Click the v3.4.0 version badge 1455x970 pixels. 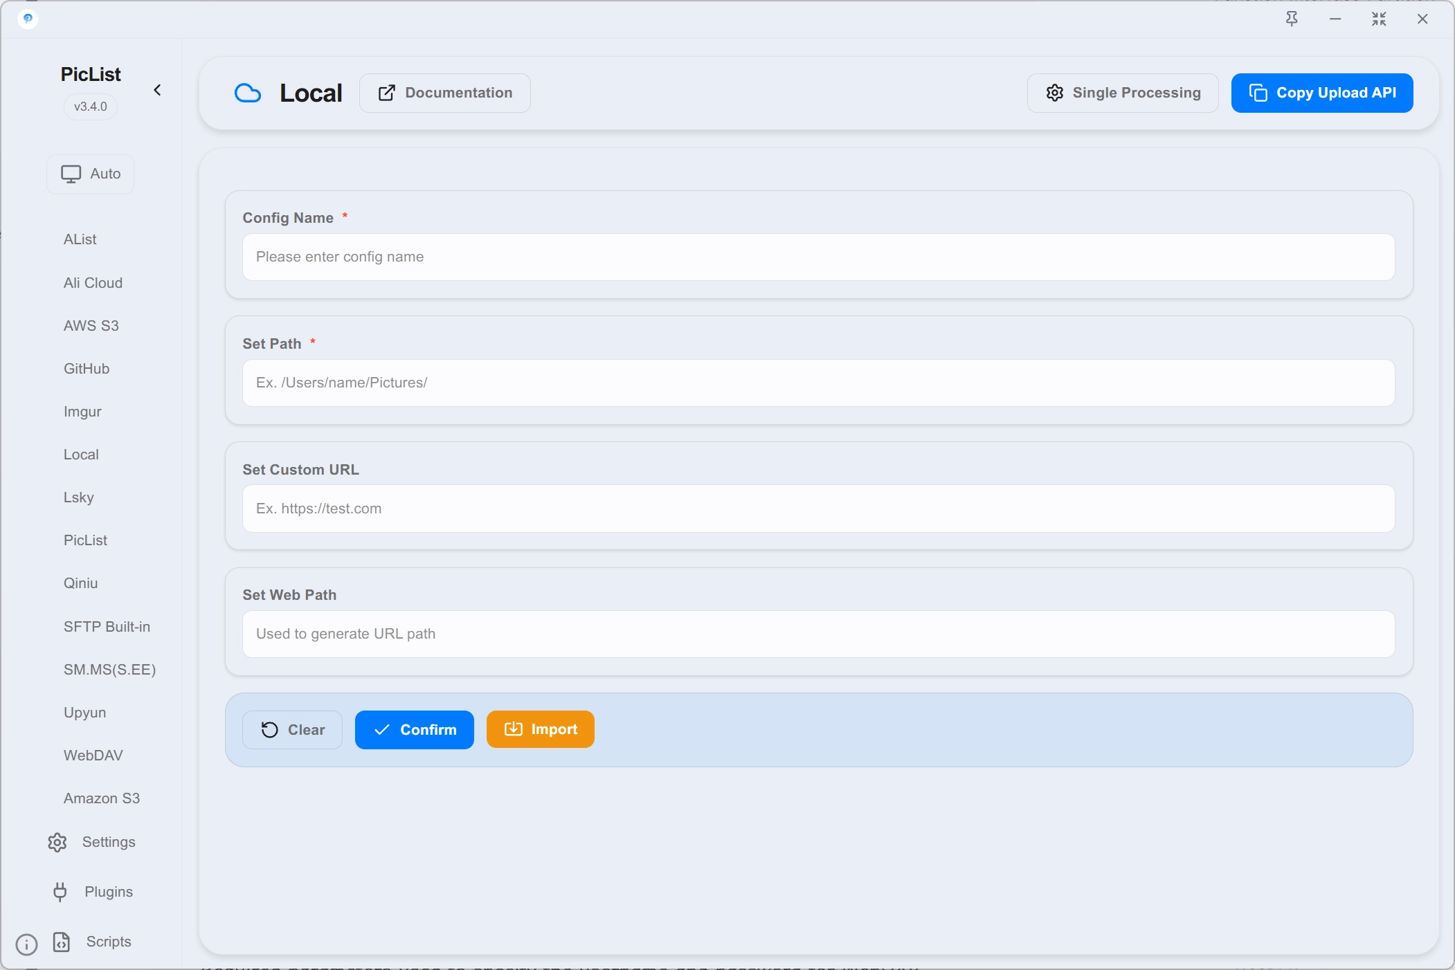point(91,107)
